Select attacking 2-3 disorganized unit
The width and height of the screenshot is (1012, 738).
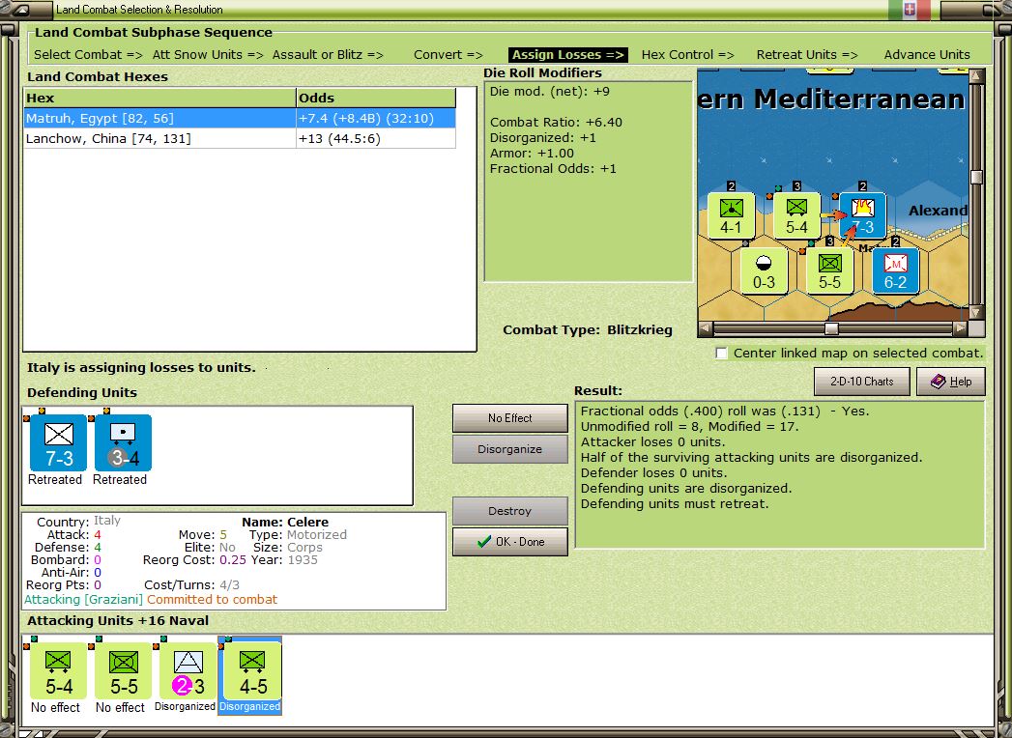click(x=188, y=671)
